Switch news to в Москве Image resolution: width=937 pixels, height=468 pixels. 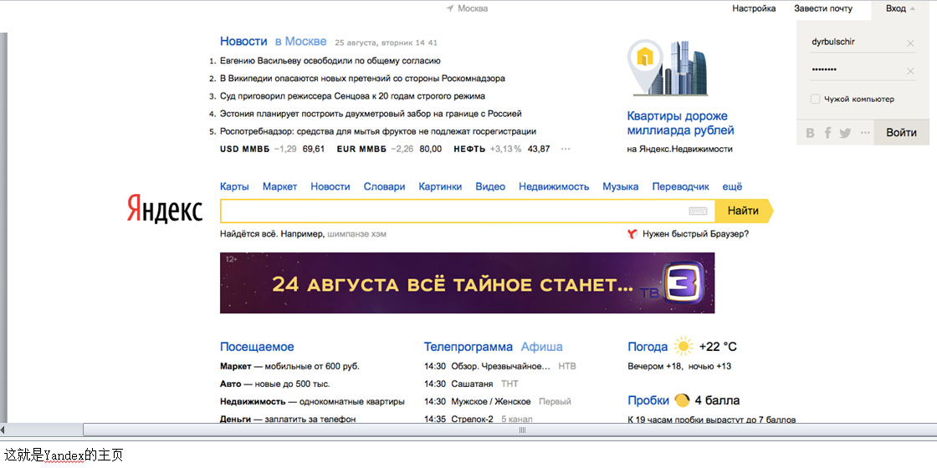tap(300, 41)
